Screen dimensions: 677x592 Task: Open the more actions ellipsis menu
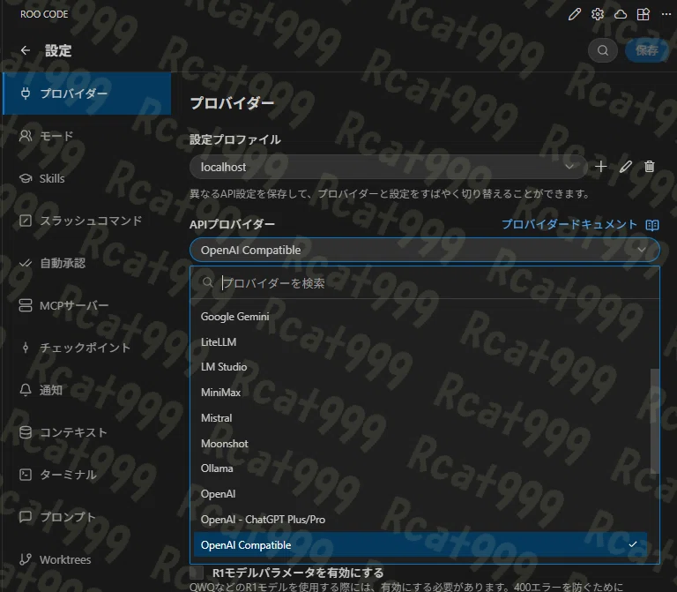pyautogui.click(x=666, y=14)
